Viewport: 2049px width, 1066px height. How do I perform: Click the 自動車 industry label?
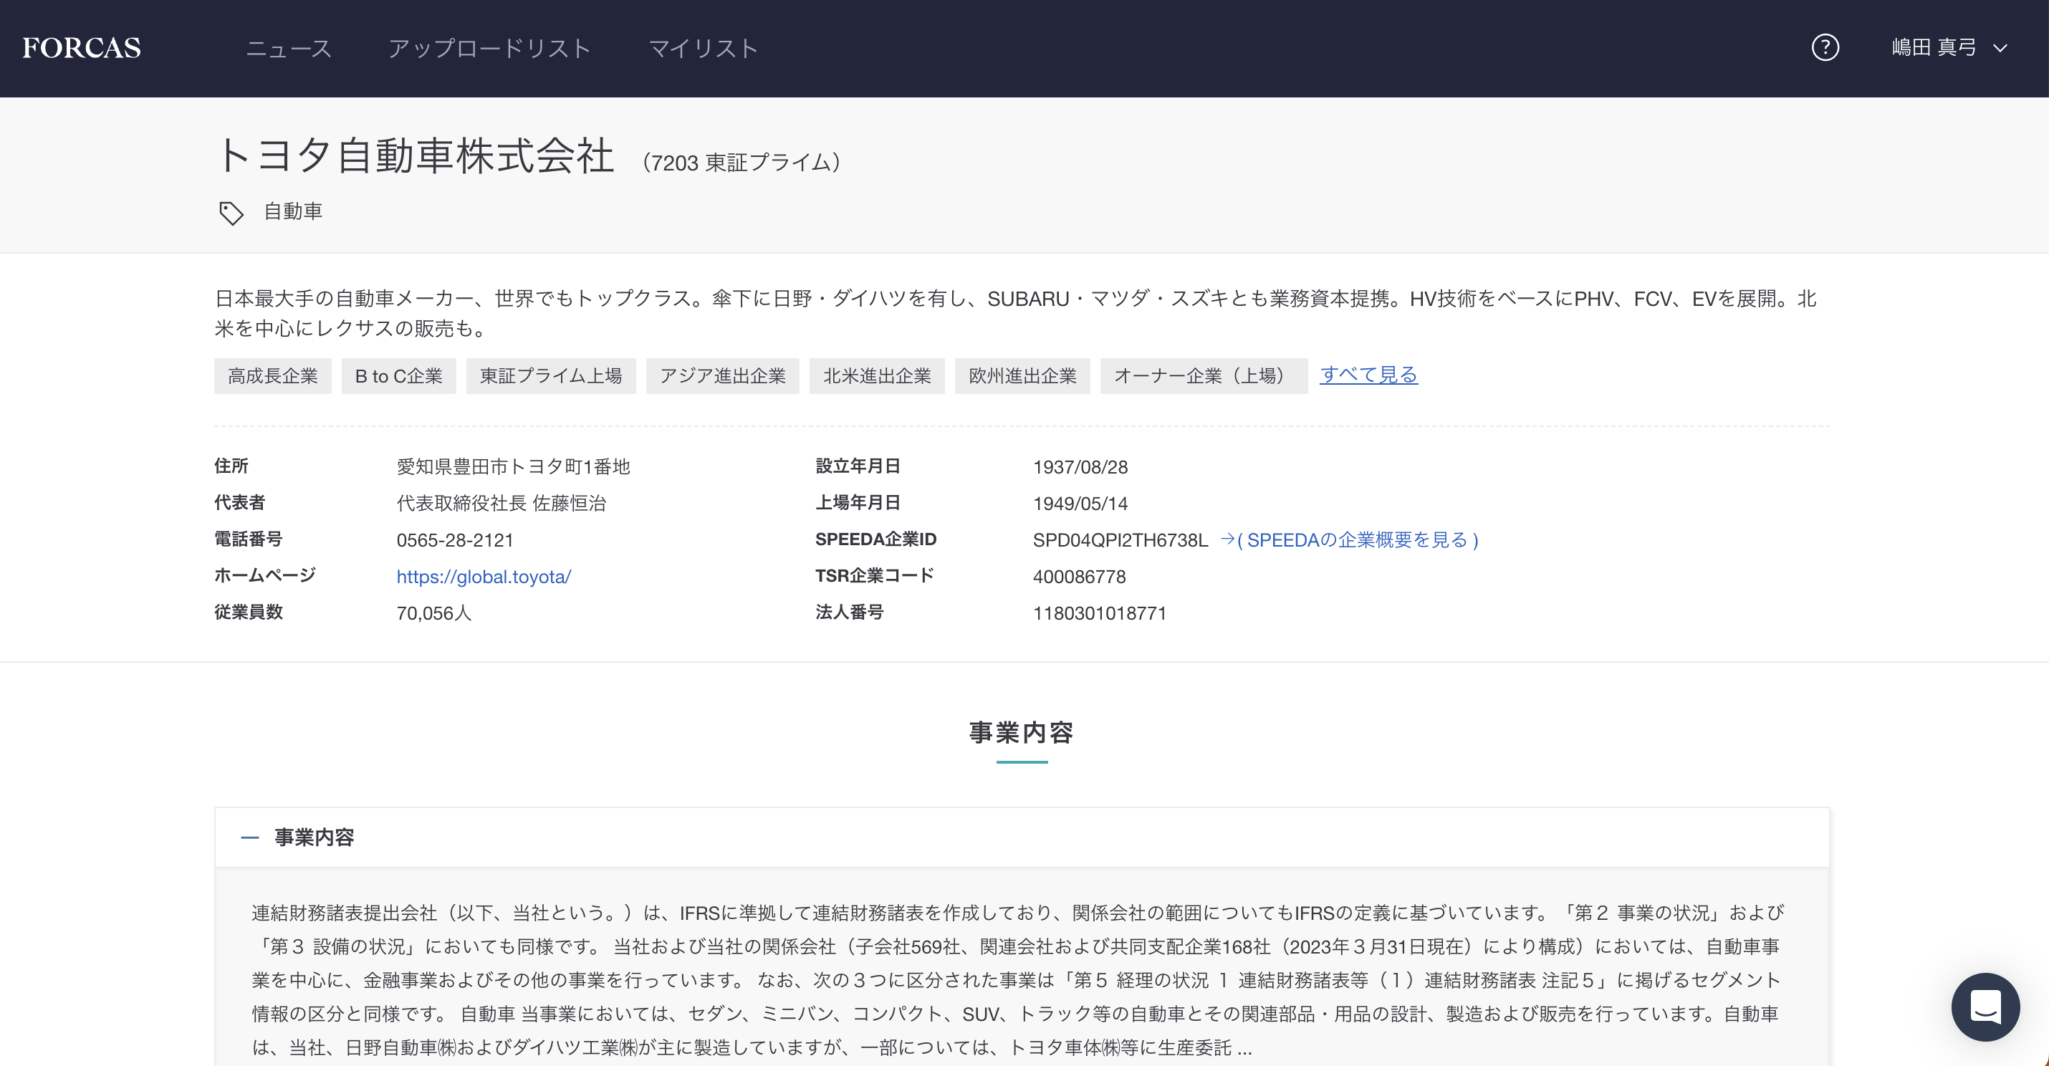point(293,211)
